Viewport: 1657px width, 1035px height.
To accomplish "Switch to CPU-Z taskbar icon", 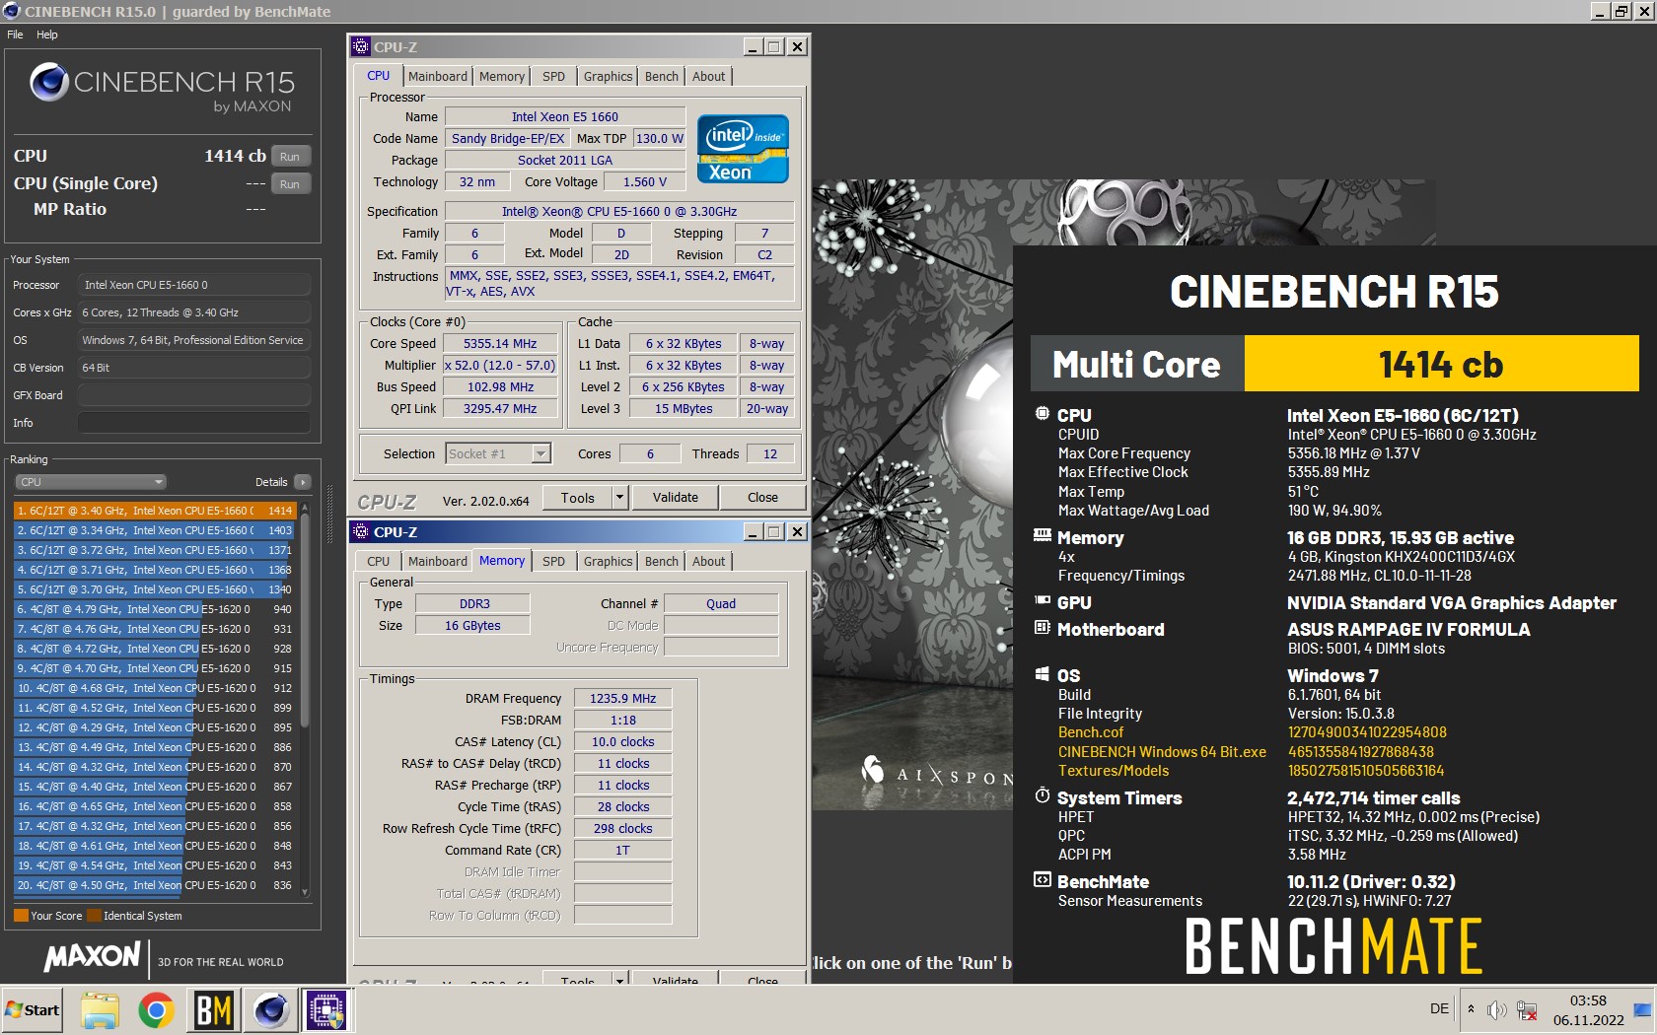I will pos(325,1010).
